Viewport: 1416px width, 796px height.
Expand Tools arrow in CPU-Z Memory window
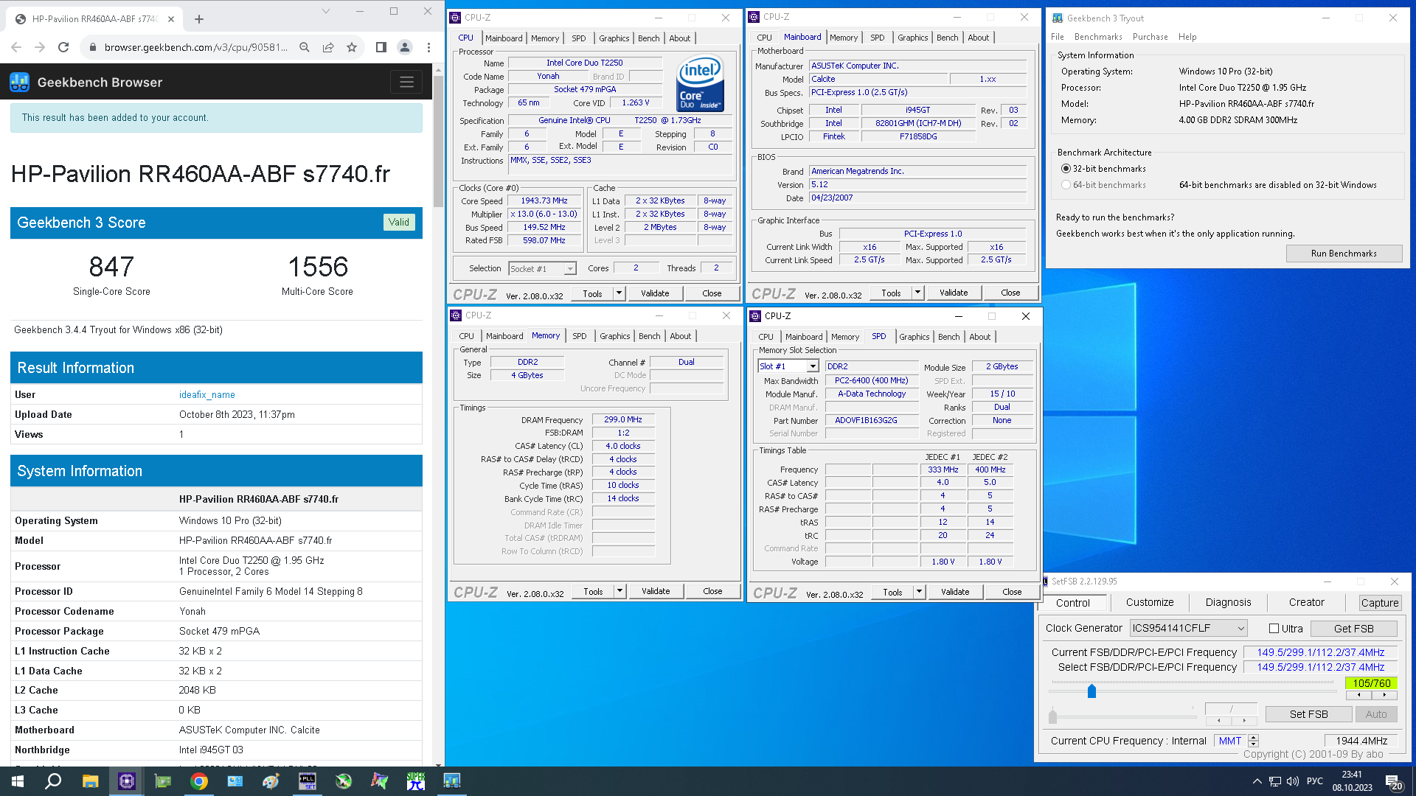coord(619,591)
